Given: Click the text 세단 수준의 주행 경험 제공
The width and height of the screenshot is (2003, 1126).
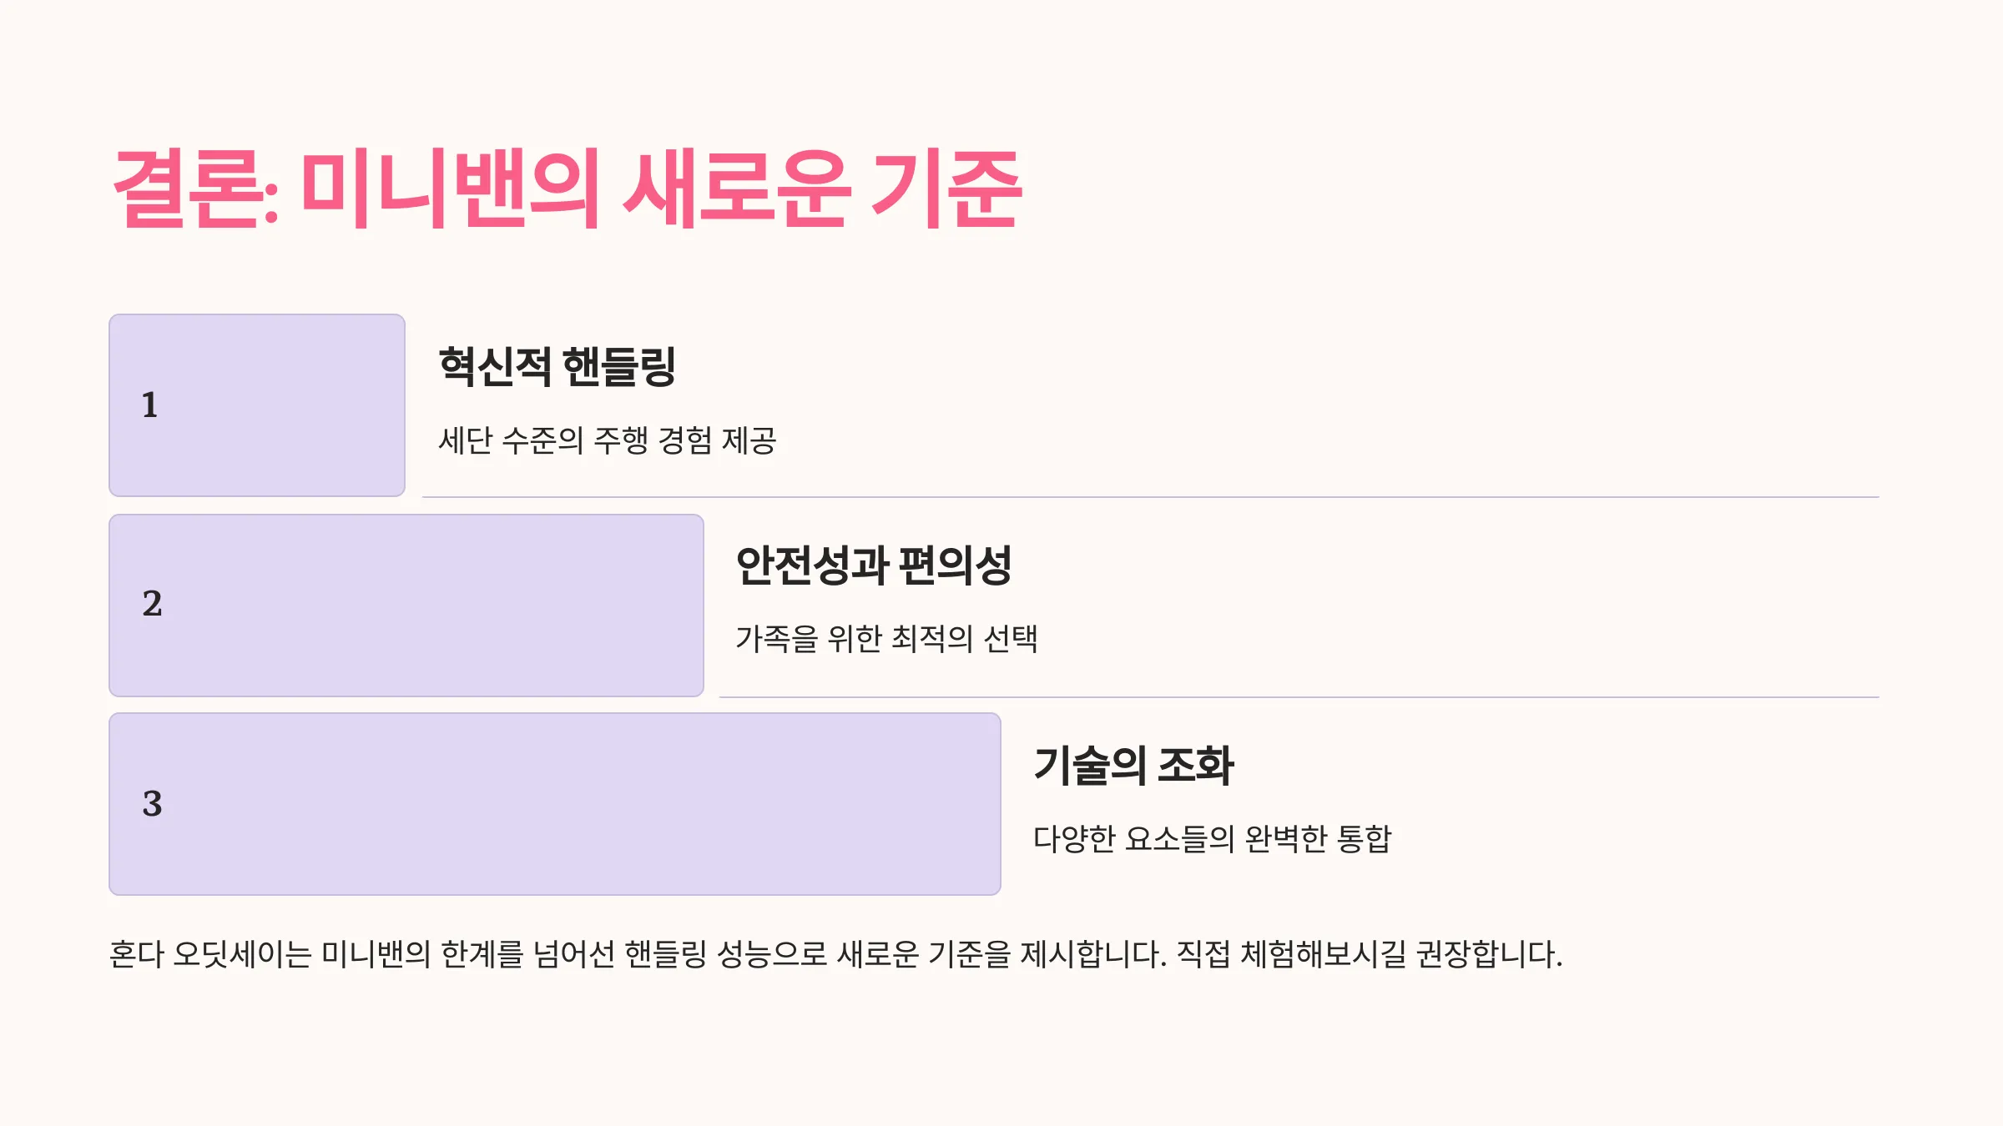Looking at the screenshot, I should pos(608,440).
